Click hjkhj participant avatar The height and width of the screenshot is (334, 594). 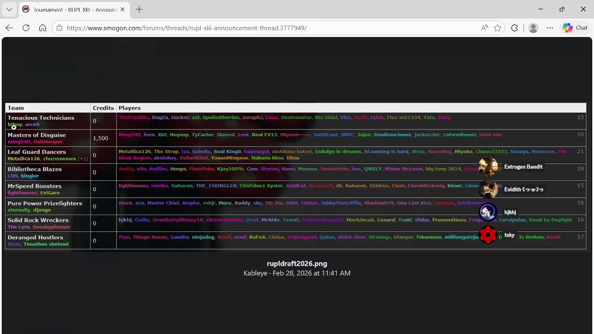(x=488, y=212)
